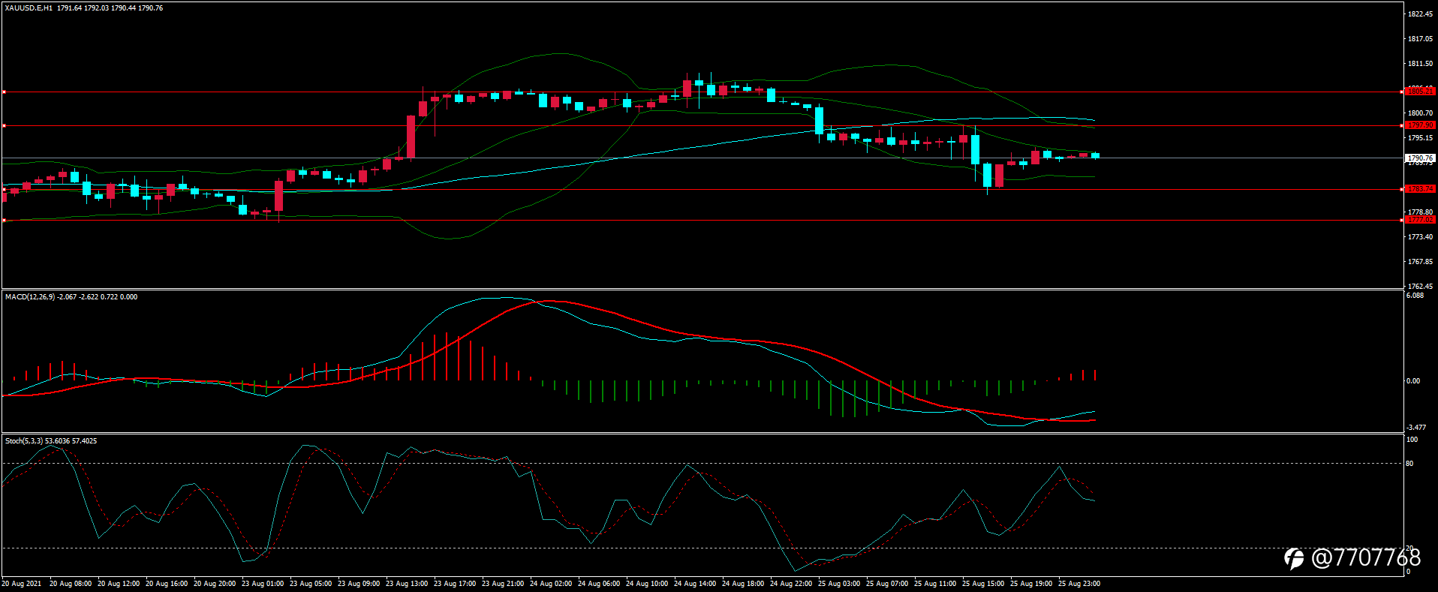Click the 24 Aug 10:00 time label
The image size is (1438, 592).
647,584
